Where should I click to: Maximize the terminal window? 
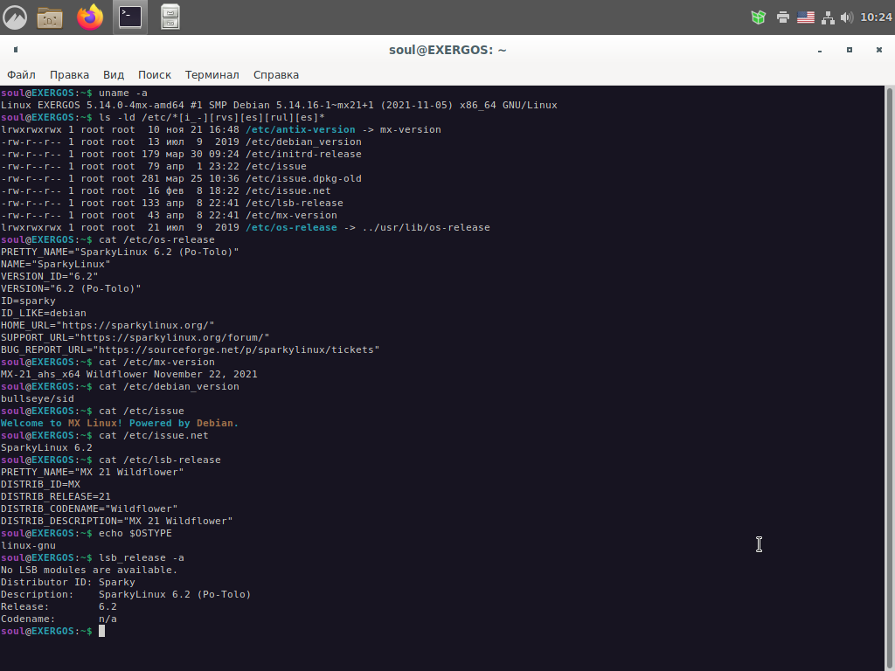(x=850, y=50)
